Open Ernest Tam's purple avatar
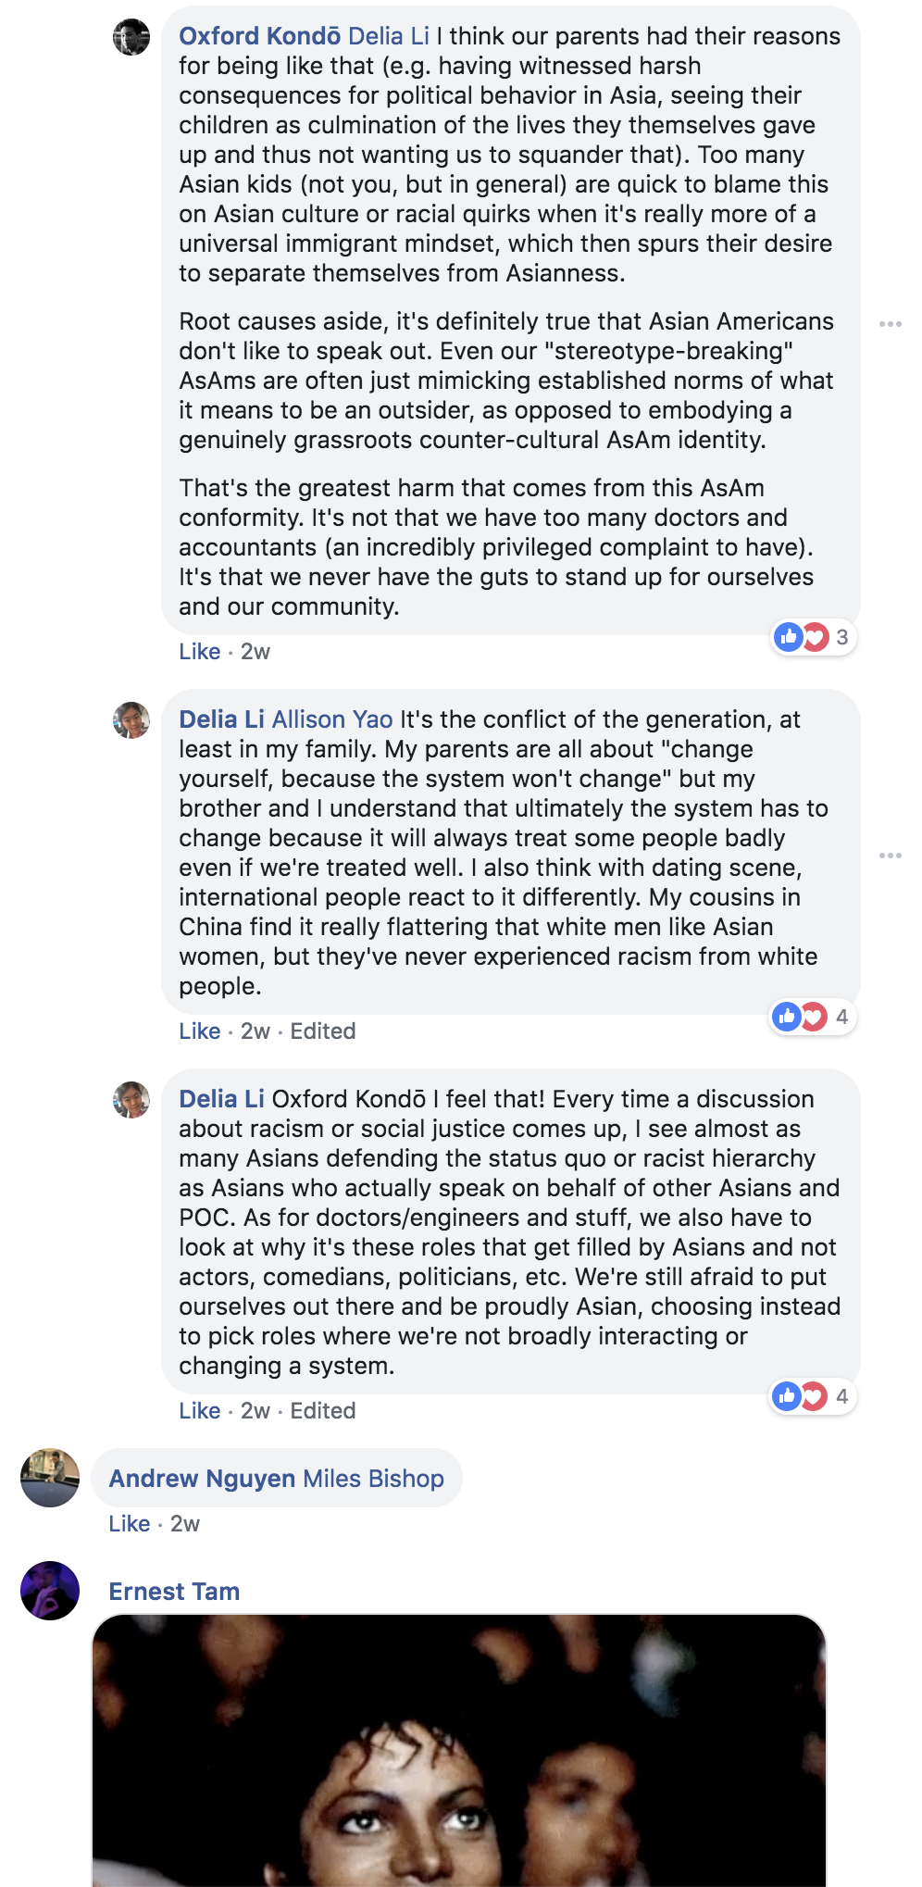This screenshot has height=1887, width=922. [50, 1591]
